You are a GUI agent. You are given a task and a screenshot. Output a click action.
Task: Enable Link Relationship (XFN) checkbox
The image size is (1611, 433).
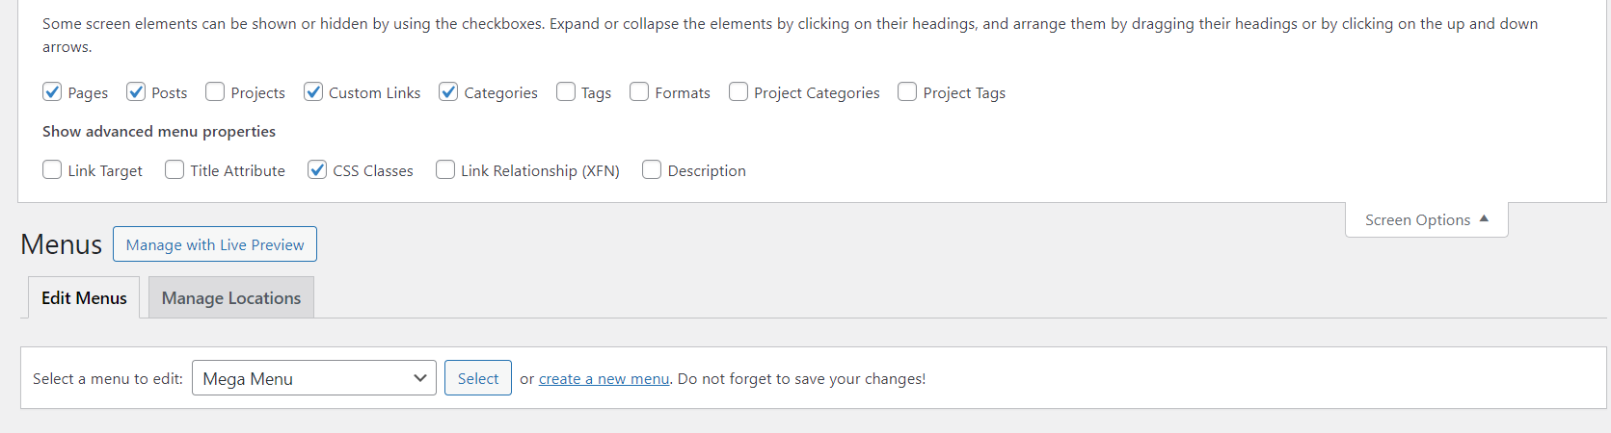445,170
